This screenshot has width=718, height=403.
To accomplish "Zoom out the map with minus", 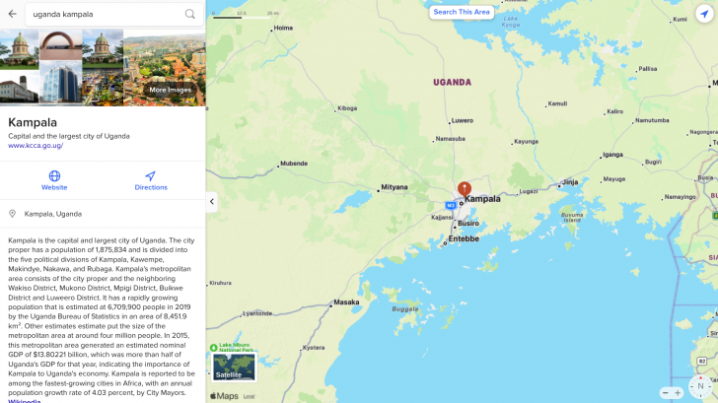I will tap(666, 392).
